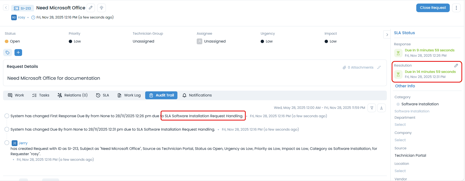Click the Request Details heading
Image resolution: width=465 pixels, height=181 pixels.
(x=22, y=67)
